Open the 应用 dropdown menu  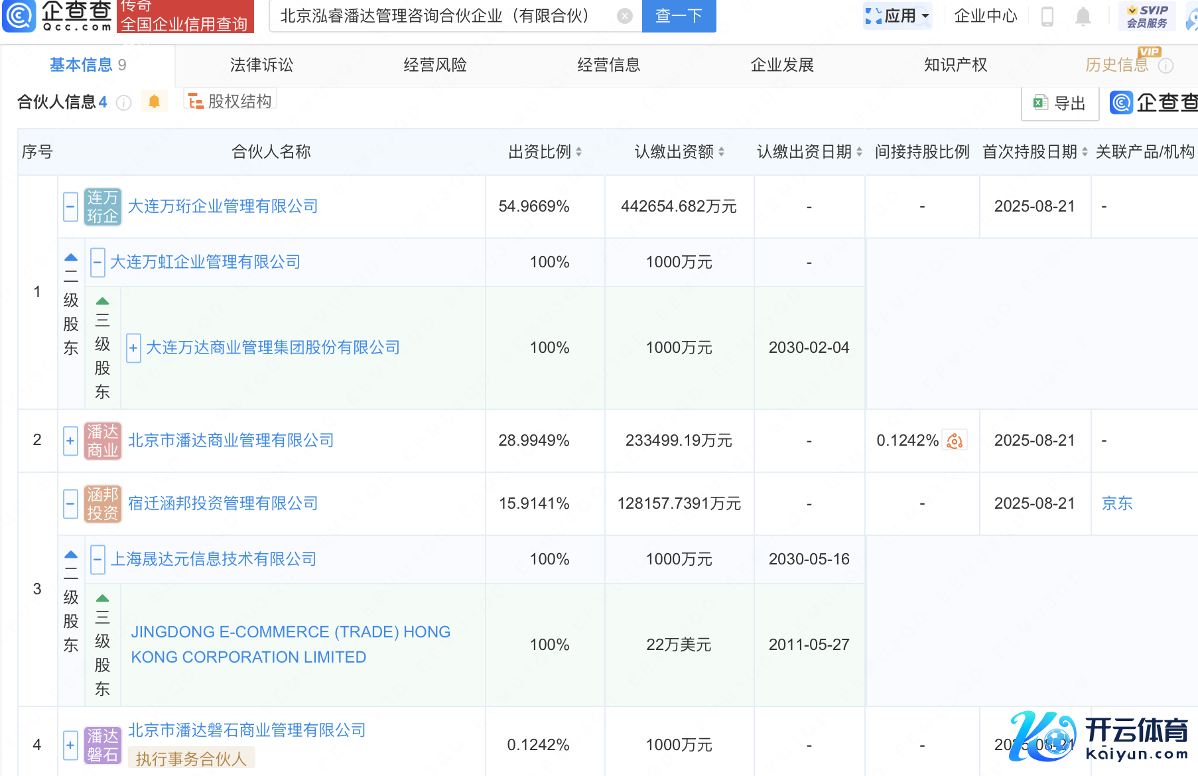[x=898, y=16]
